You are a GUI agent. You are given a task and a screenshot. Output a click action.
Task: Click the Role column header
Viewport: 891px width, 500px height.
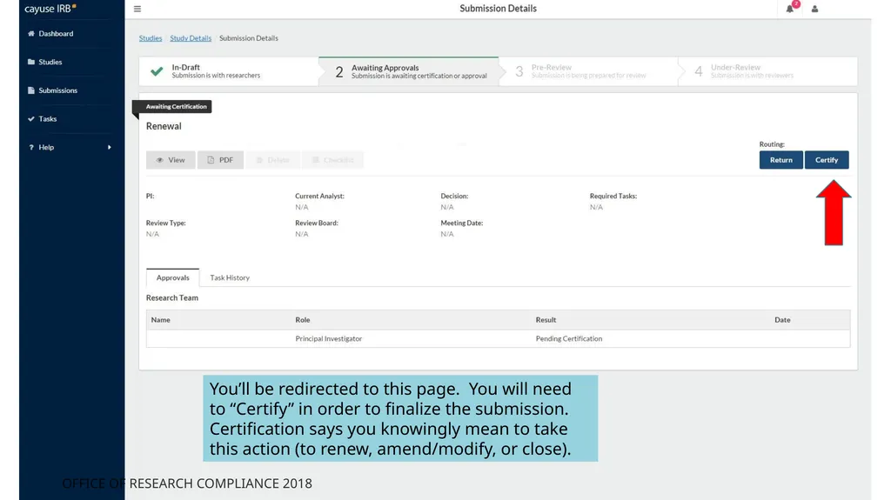click(302, 320)
